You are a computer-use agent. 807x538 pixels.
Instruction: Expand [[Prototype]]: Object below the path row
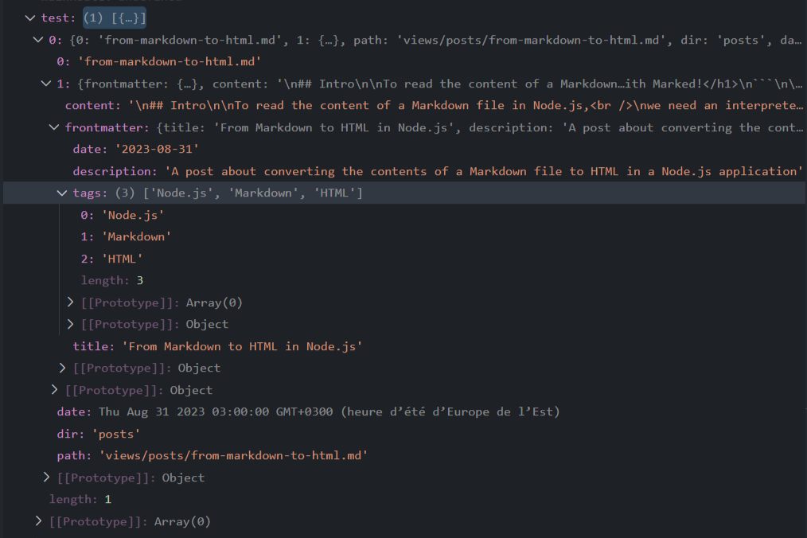coord(46,478)
